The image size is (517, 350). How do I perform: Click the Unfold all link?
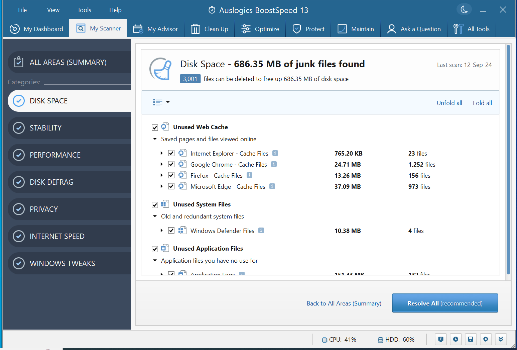[449, 103]
